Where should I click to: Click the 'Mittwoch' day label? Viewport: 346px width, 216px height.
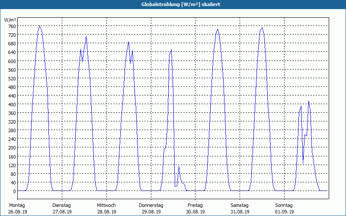point(106,206)
